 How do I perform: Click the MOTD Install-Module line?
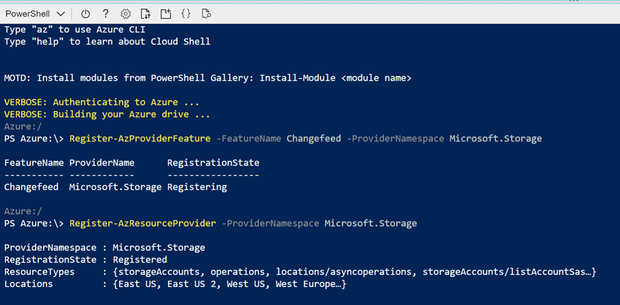coord(208,78)
